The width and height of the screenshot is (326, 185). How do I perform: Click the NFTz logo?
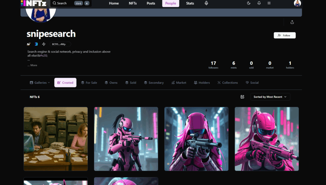point(33,3)
